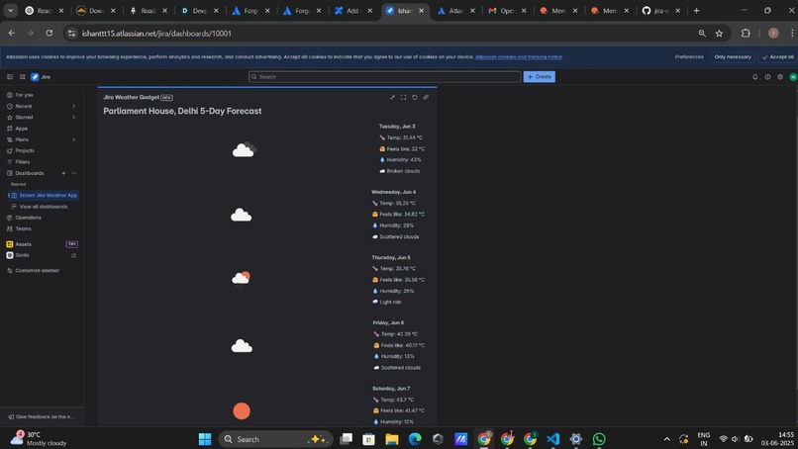Open the Chrome profile avatar

pyautogui.click(x=773, y=33)
